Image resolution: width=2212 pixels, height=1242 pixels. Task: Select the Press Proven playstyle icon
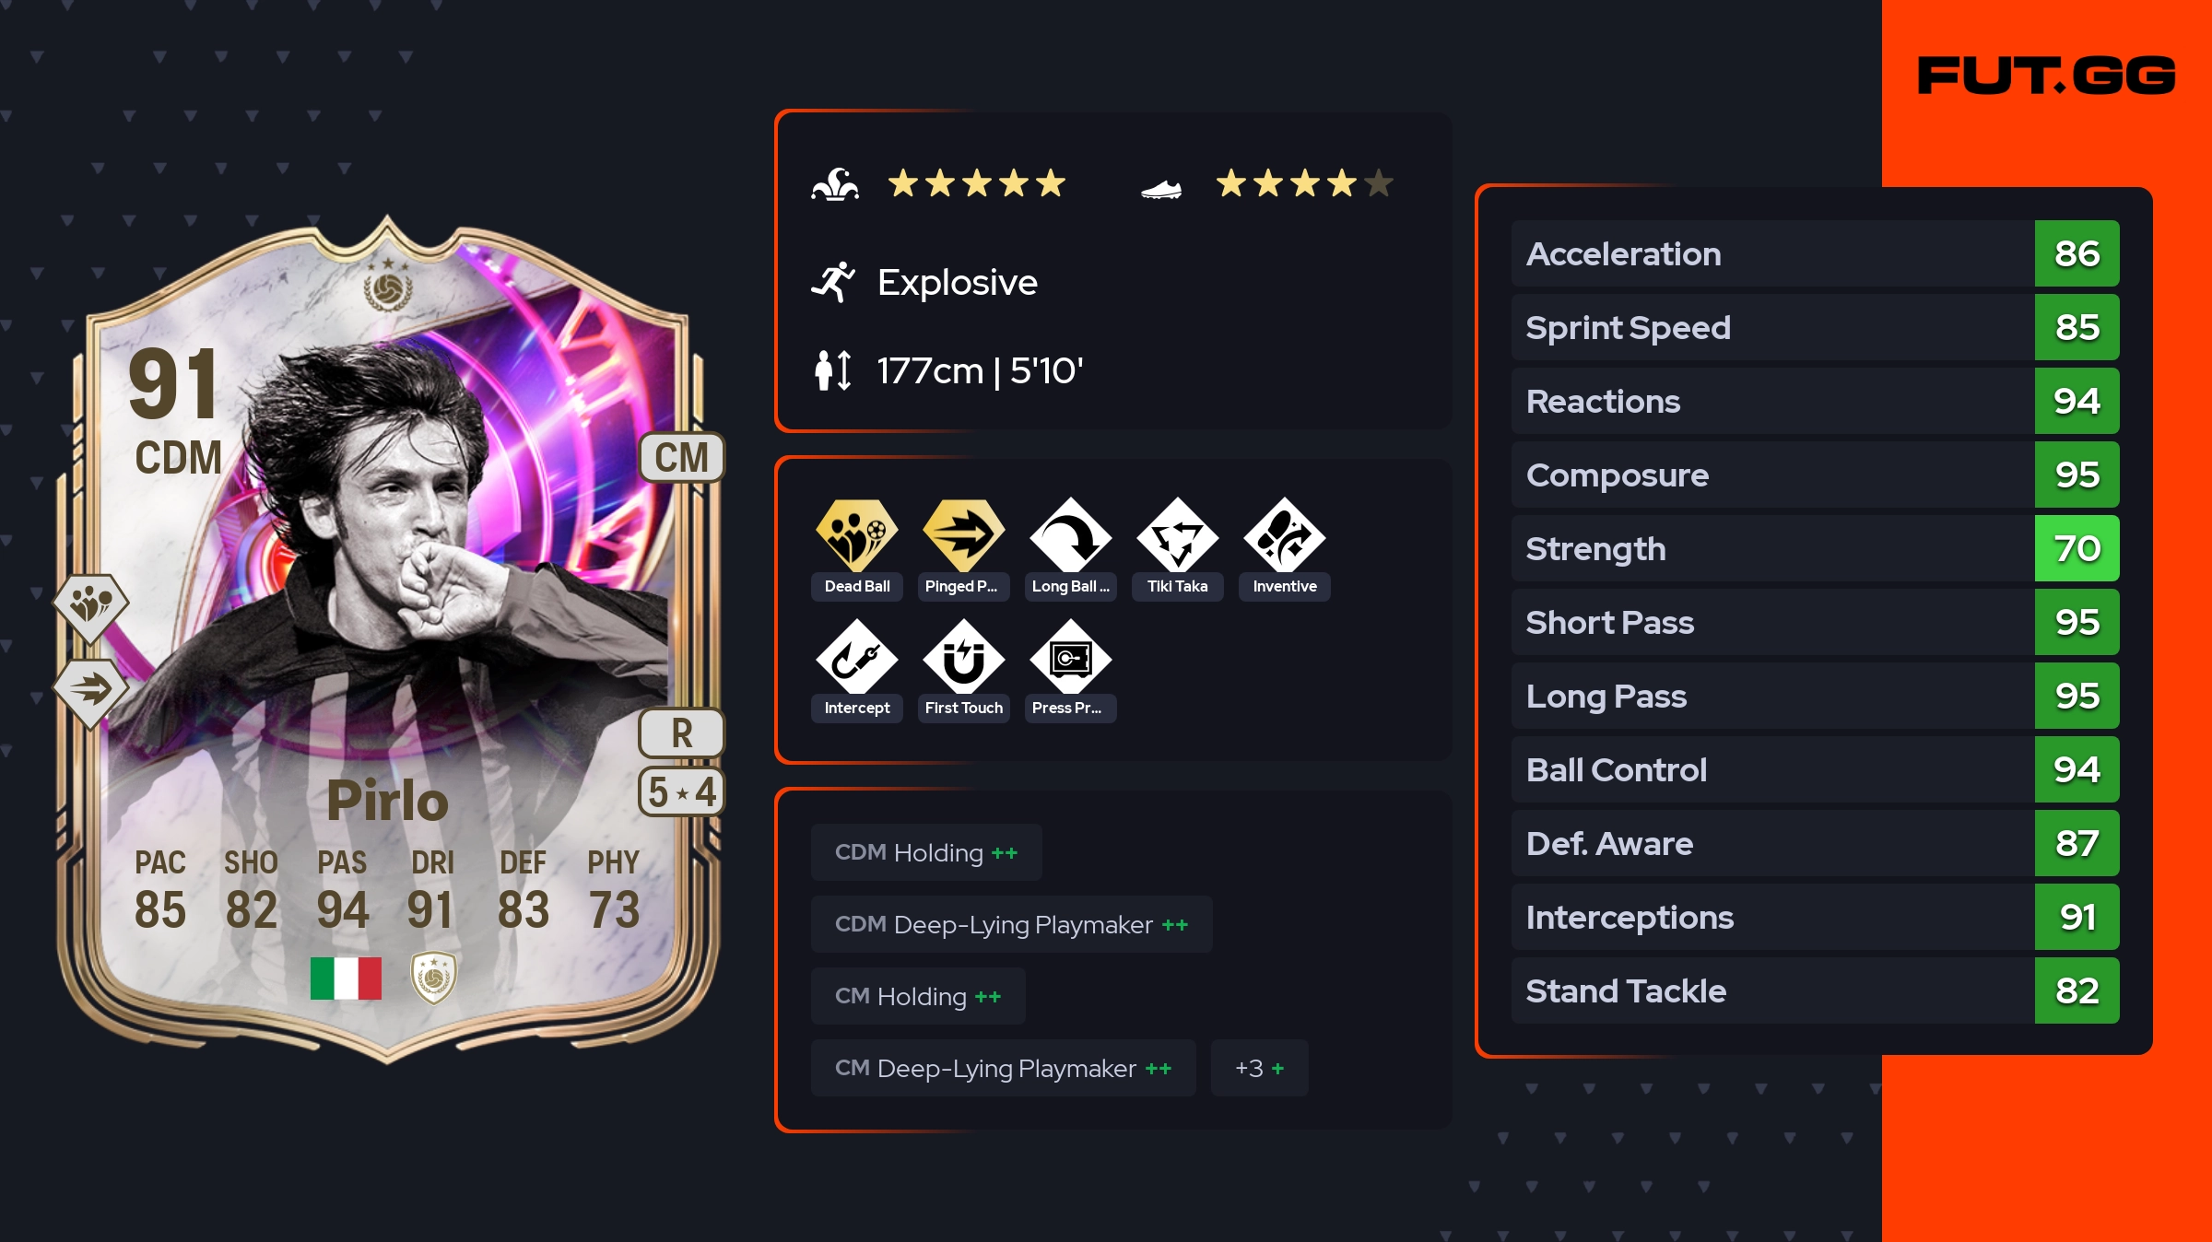1070,657
